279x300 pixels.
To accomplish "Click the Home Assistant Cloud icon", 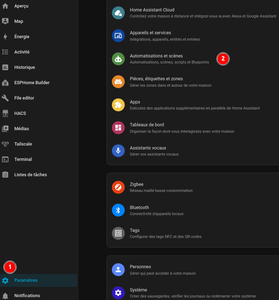I will [118, 13].
